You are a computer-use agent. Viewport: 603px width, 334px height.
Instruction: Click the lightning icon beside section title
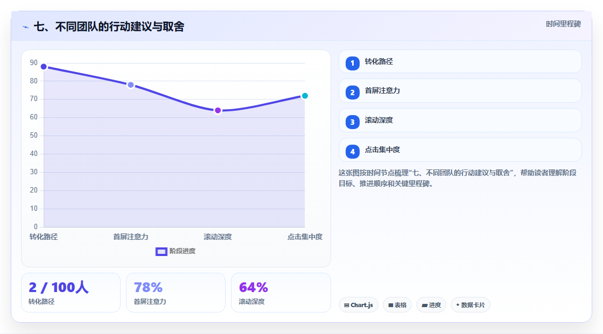(x=26, y=27)
